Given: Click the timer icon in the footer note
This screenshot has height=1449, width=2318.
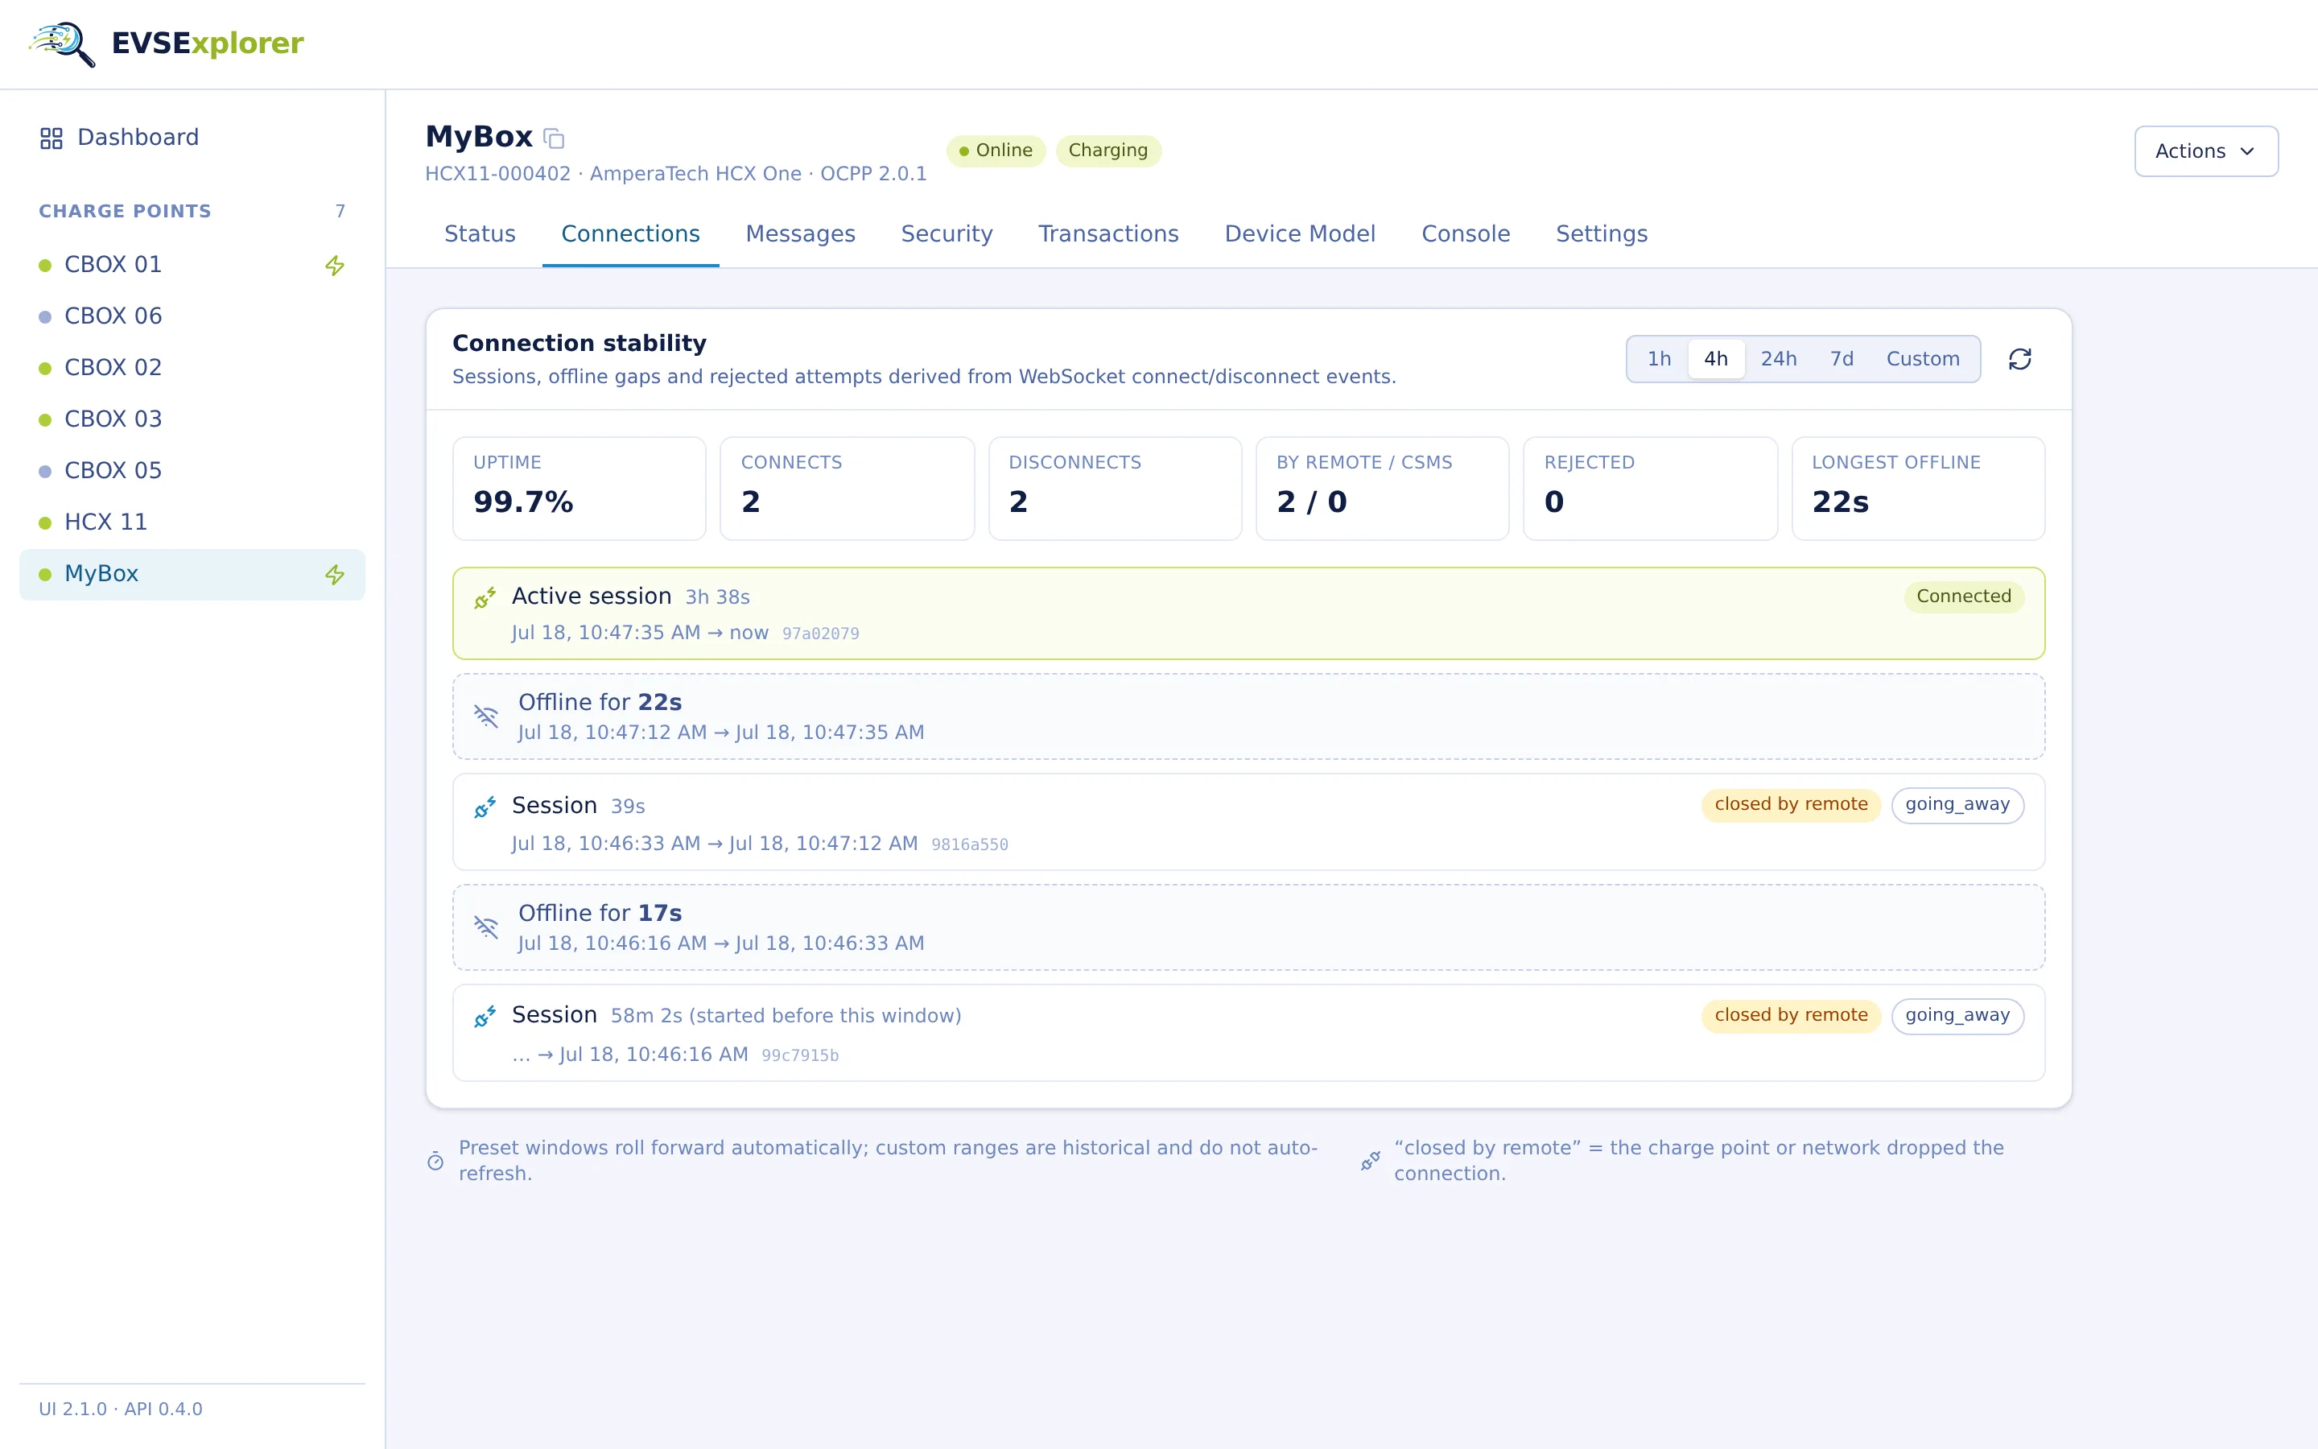Looking at the screenshot, I should pyautogui.click(x=435, y=1161).
